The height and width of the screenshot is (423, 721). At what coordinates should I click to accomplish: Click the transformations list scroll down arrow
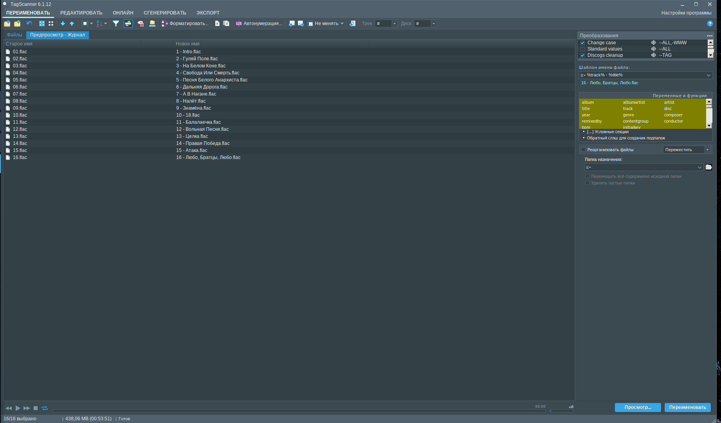pyautogui.click(x=710, y=55)
